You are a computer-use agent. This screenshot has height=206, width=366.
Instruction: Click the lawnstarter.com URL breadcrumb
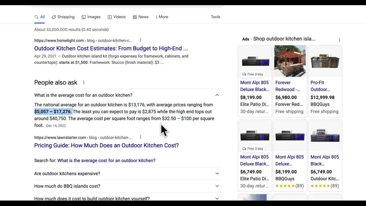tap(83, 138)
